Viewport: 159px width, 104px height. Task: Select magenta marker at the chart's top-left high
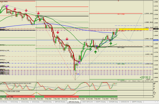coord(7,6)
